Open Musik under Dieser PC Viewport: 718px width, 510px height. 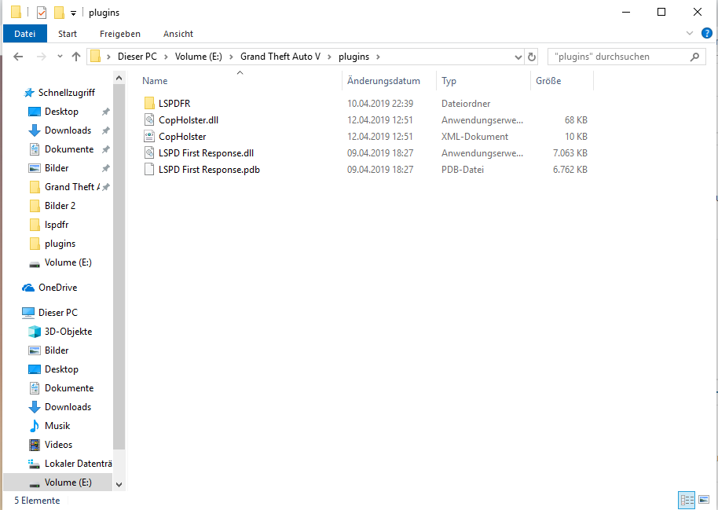pos(57,426)
